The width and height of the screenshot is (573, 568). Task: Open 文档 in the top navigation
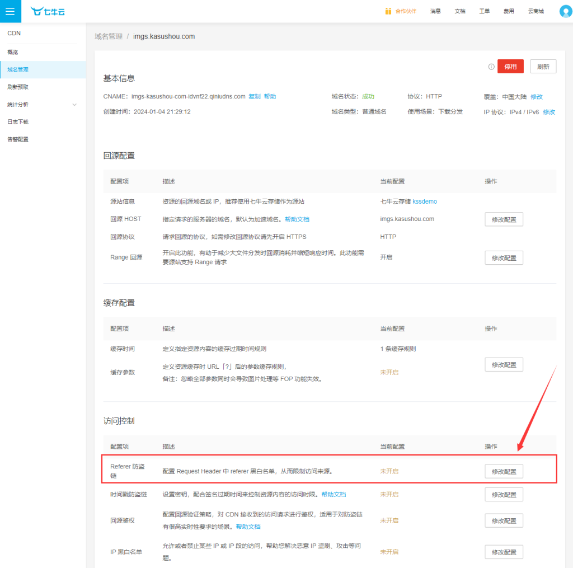[x=460, y=11]
